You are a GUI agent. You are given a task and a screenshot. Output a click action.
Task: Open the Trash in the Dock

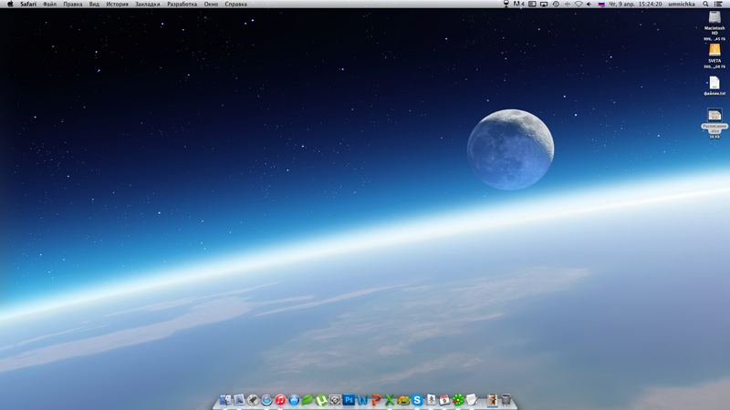(506, 400)
